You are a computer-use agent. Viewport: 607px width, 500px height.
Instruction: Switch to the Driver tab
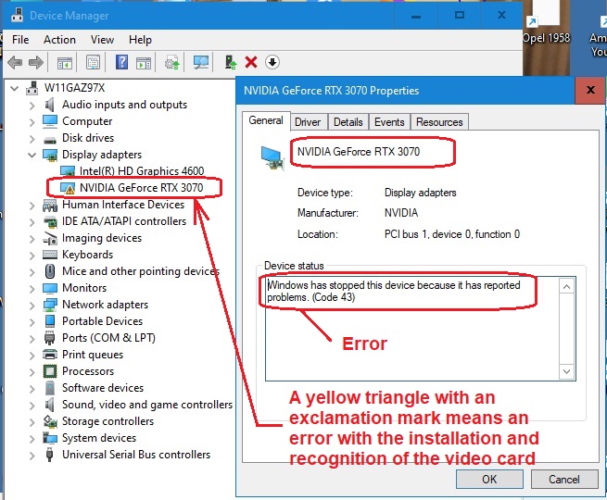308,122
